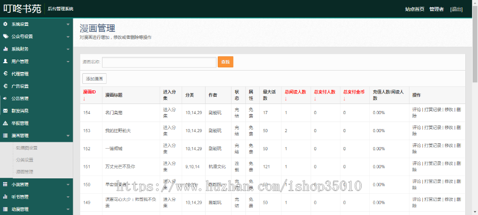Image resolution: width=478 pixels, height=215 pixels.
Task: Sort by the 总支付人数 column header
Action: tap(325, 95)
